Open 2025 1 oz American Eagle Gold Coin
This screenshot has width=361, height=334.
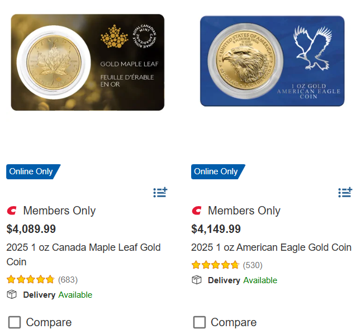(271, 247)
